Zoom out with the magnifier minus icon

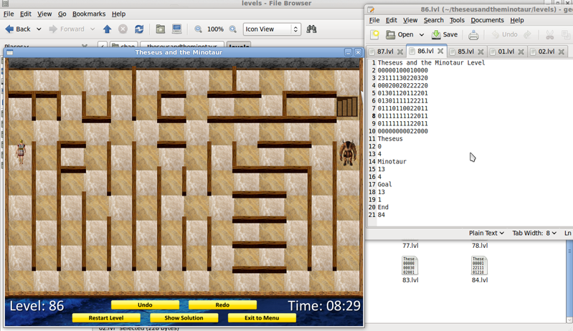[x=198, y=29]
